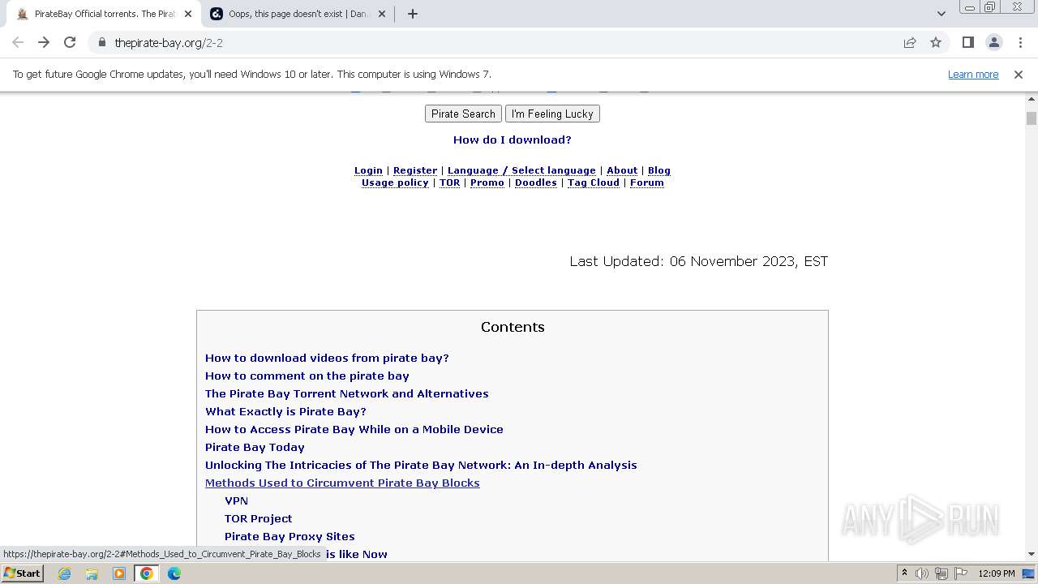Go back to the previous page
The width and height of the screenshot is (1038, 584).
coord(18,42)
